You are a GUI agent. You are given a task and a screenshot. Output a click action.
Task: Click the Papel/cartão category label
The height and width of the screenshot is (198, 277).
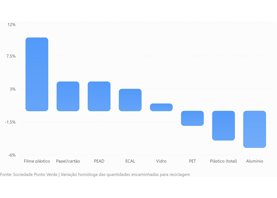tap(68, 161)
